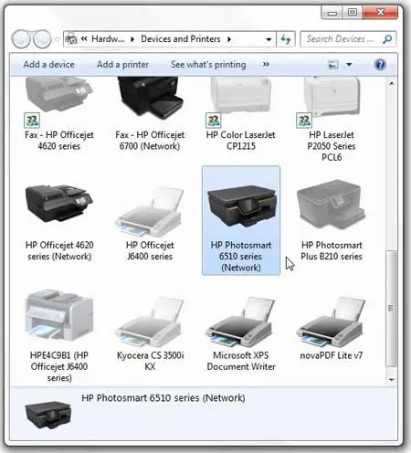Open the Help button in the toolbar

(380, 65)
